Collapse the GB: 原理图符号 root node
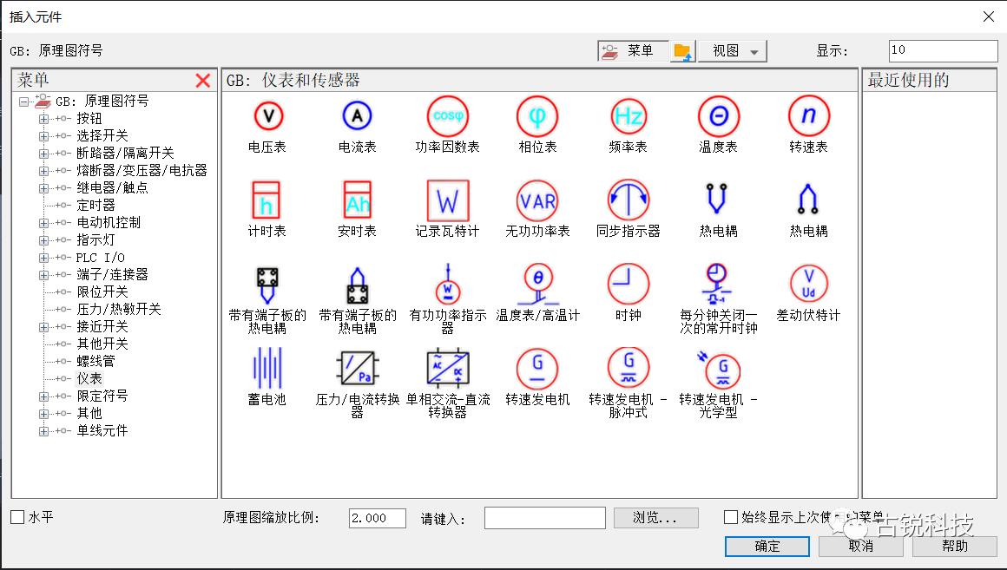Screen dimensions: 1007x570 tap(23, 102)
